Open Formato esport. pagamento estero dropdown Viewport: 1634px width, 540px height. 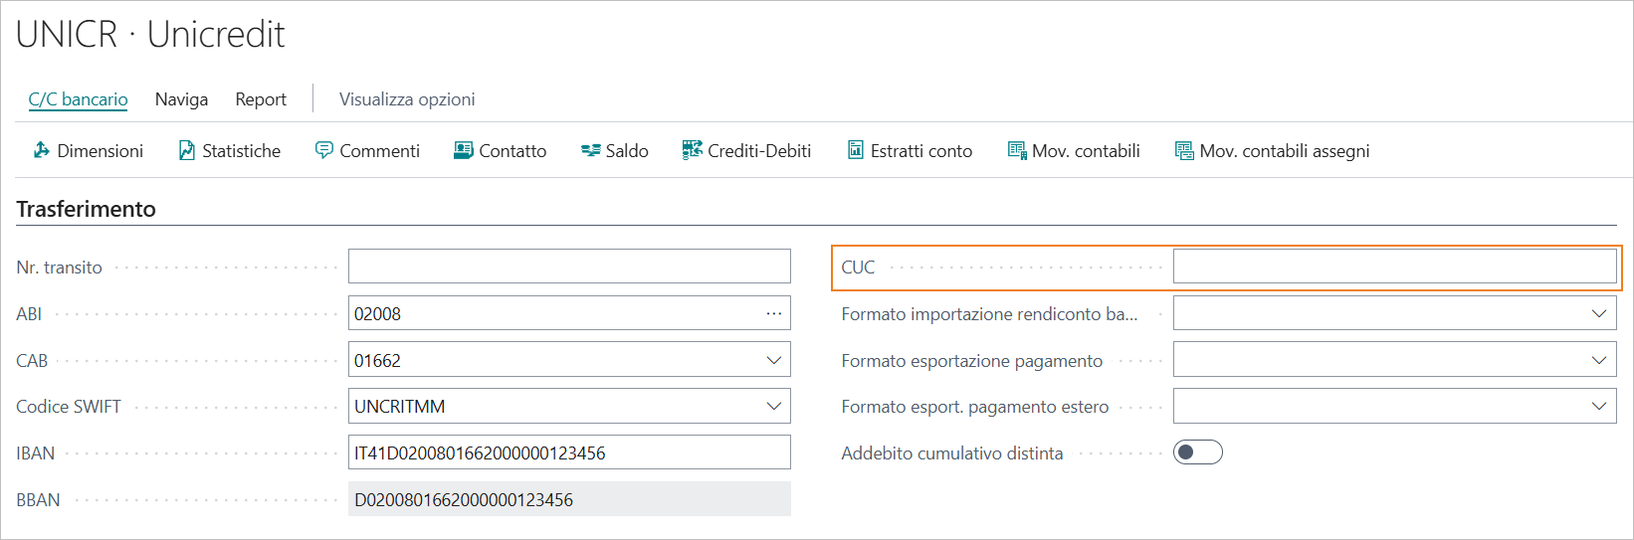tap(1598, 406)
